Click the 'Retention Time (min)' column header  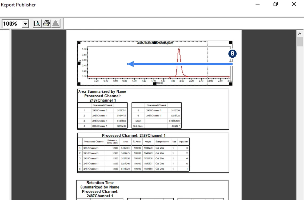click(113, 142)
